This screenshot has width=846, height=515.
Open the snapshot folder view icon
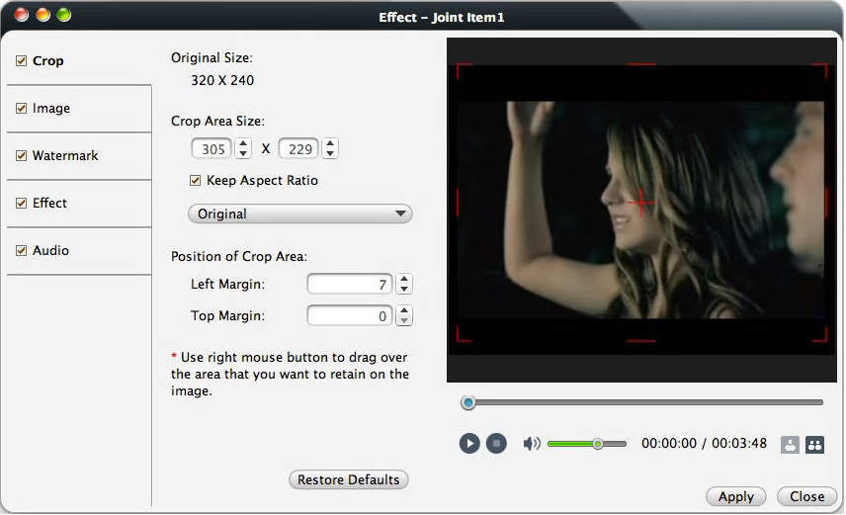[814, 444]
